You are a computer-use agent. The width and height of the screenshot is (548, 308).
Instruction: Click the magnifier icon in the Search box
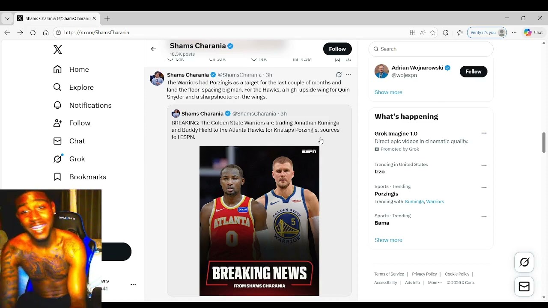(376, 49)
